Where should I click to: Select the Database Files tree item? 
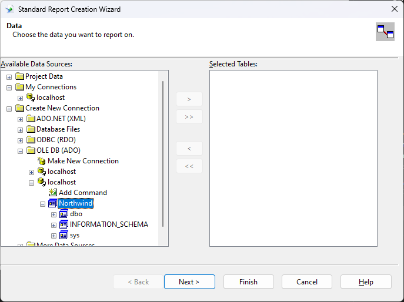click(x=58, y=129)
